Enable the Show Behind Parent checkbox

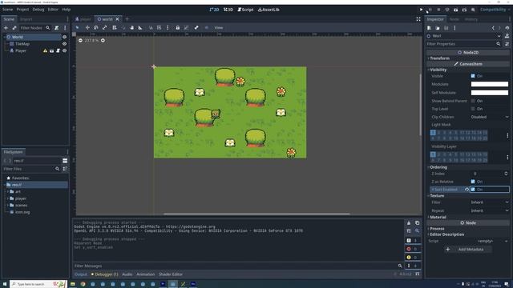[473, 101]
